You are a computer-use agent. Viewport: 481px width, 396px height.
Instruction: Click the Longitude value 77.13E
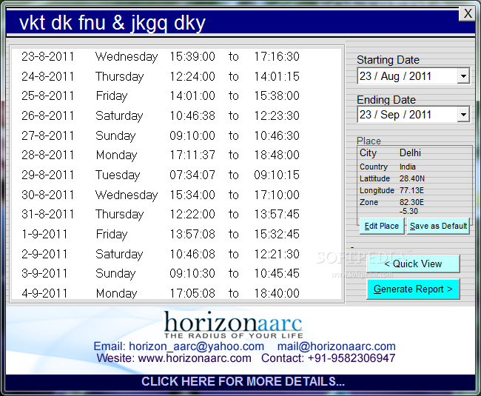[411, 190]
